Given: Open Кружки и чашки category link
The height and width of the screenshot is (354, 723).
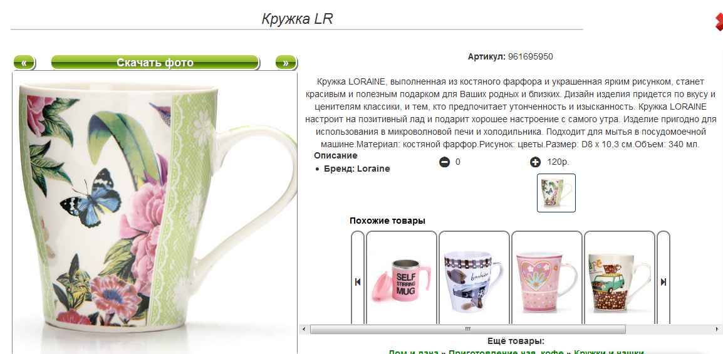Looking at the screenshot, I should [608, 351].
